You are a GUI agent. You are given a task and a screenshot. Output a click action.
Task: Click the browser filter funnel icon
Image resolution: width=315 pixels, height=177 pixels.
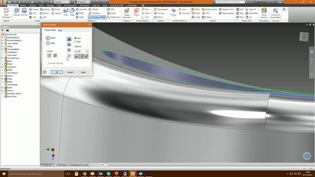click(x=2, y=30)
